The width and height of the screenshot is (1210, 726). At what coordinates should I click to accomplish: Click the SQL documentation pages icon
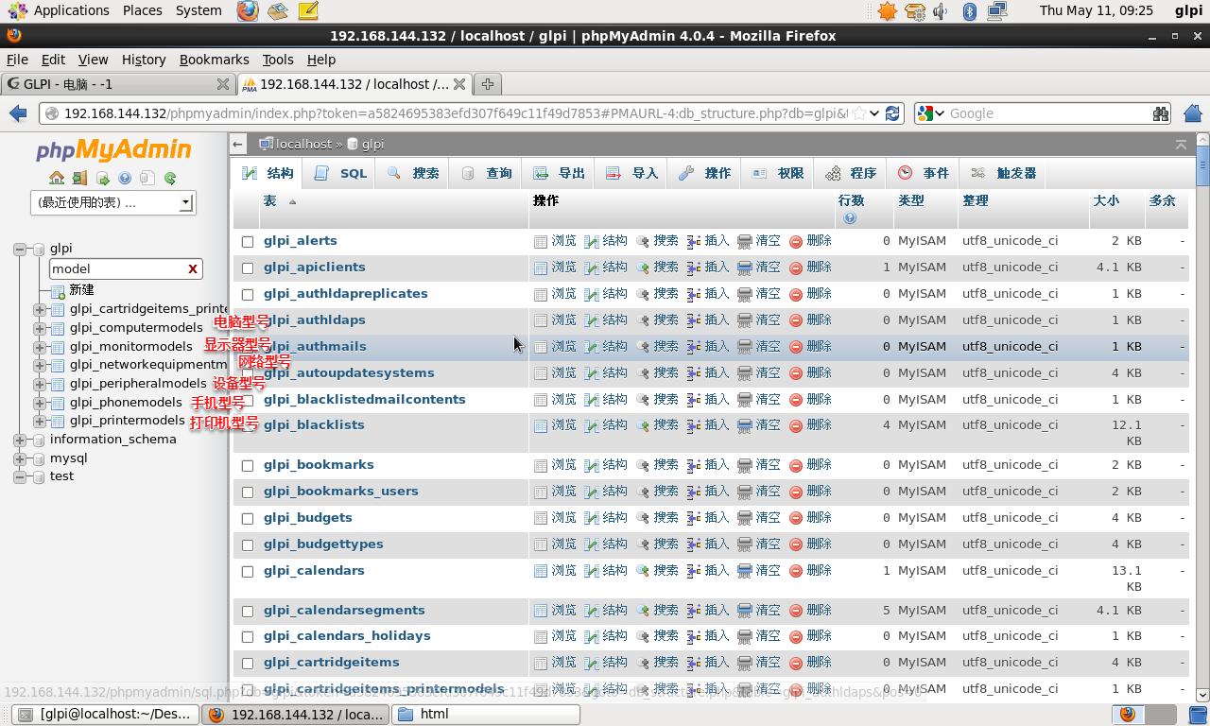pyautogui.click(x=147, y=178)
